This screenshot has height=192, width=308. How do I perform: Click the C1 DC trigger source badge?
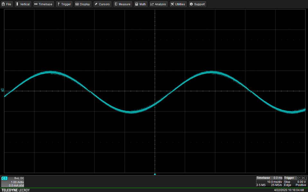click(301, 178)
